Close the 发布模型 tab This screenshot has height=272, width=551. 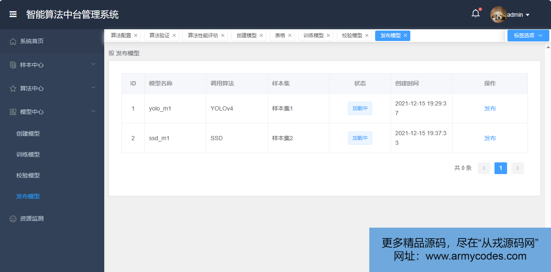click(x=405, y=36)
